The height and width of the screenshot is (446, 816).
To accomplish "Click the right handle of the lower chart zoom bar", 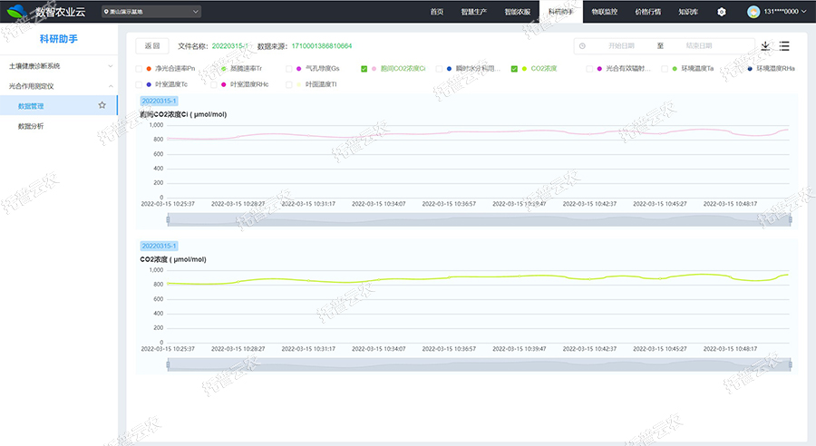I will 790,364.
